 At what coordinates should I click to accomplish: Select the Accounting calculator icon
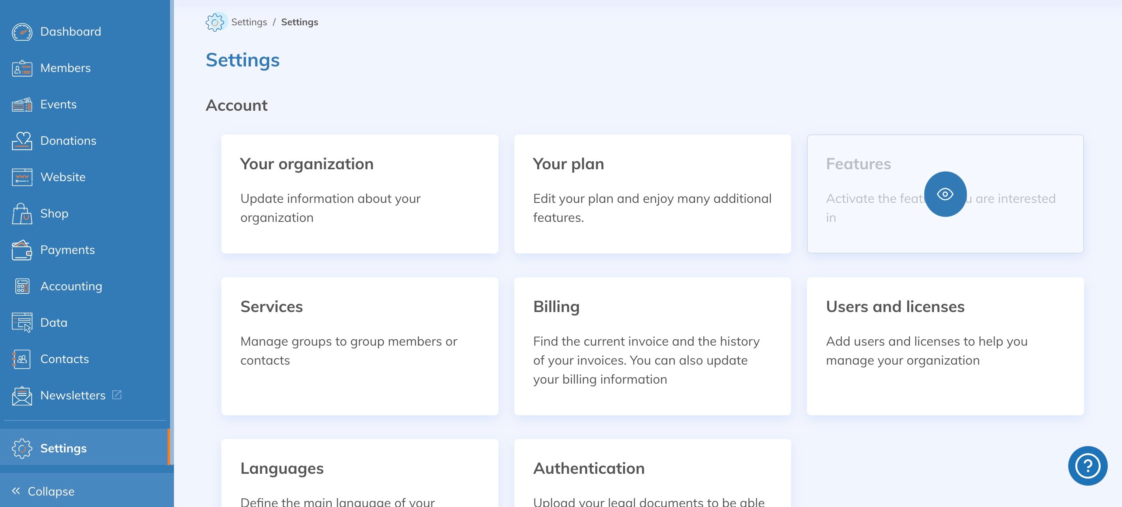click(22, 287)
